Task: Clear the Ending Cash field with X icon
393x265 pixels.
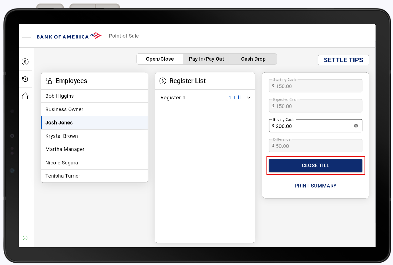Action: click(x=356, y=126)
